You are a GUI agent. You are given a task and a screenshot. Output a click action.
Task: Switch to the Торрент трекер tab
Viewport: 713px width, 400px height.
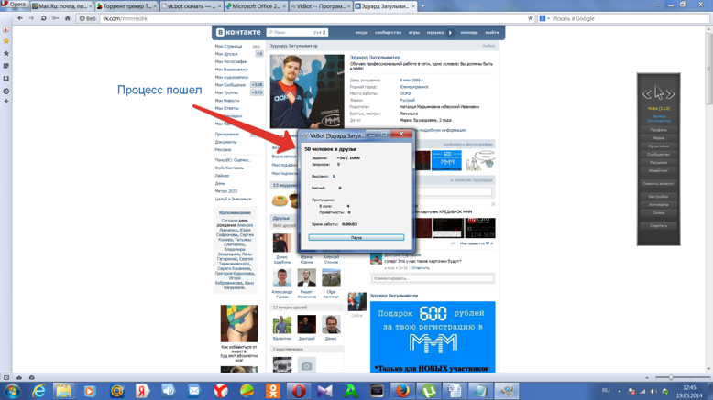(x=126, y=5)
